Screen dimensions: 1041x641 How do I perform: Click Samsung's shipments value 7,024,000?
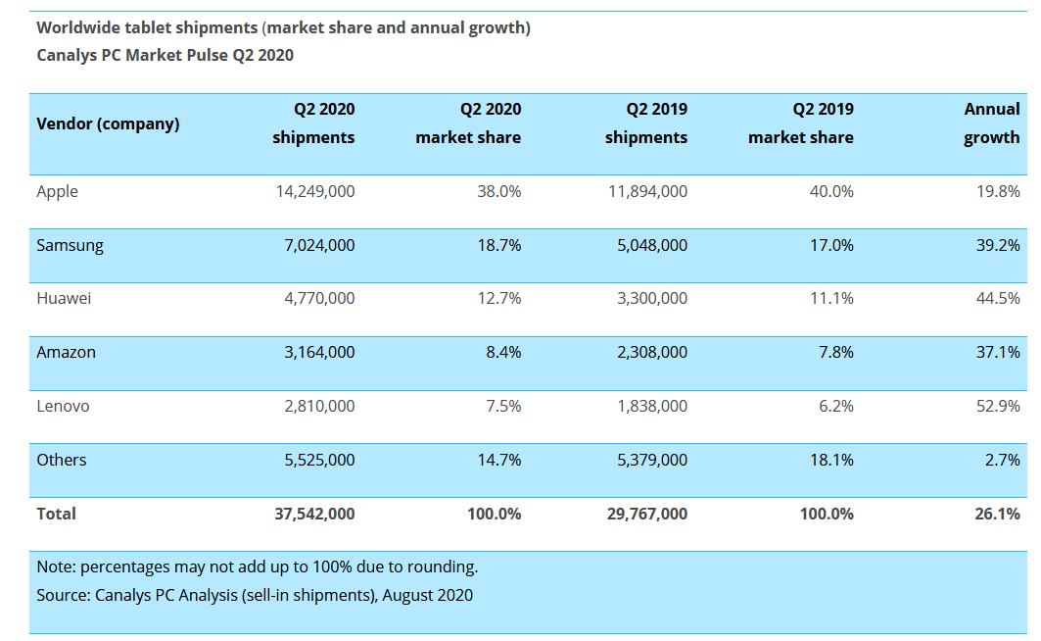[319, 246]
